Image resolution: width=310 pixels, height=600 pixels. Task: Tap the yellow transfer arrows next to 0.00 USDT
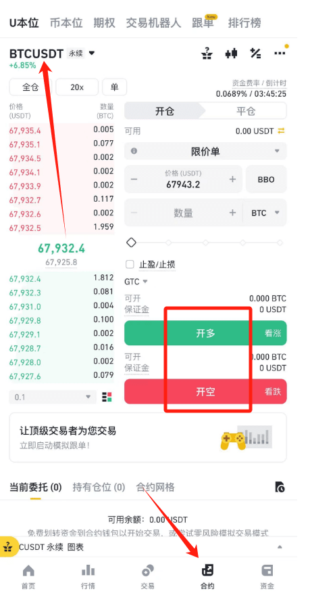281,131
